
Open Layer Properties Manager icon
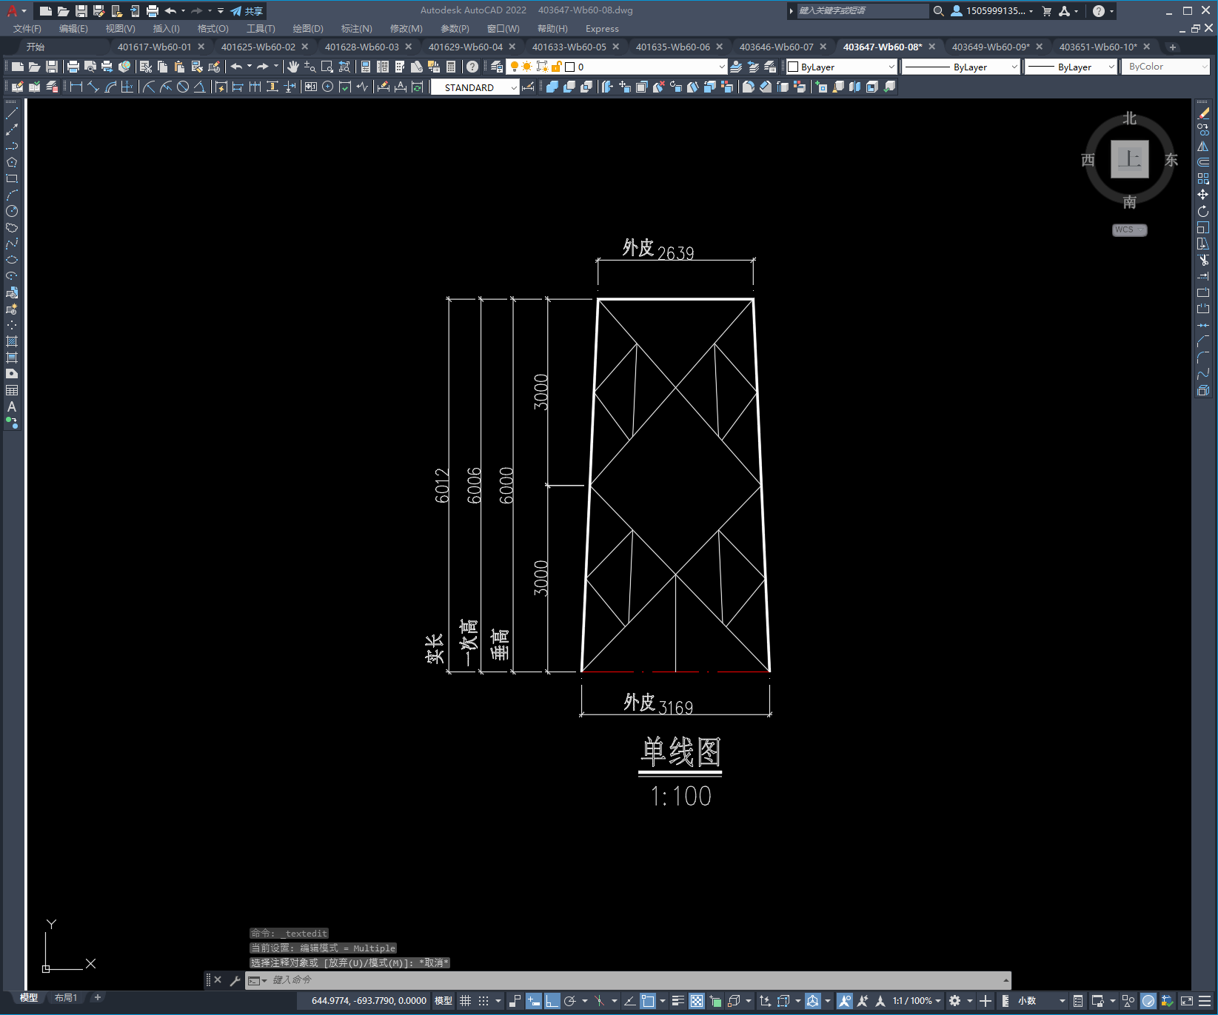pos(497,67)
